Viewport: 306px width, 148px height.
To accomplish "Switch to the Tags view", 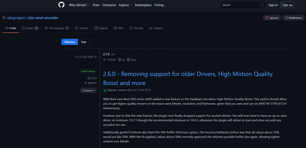I will point(84,42).
